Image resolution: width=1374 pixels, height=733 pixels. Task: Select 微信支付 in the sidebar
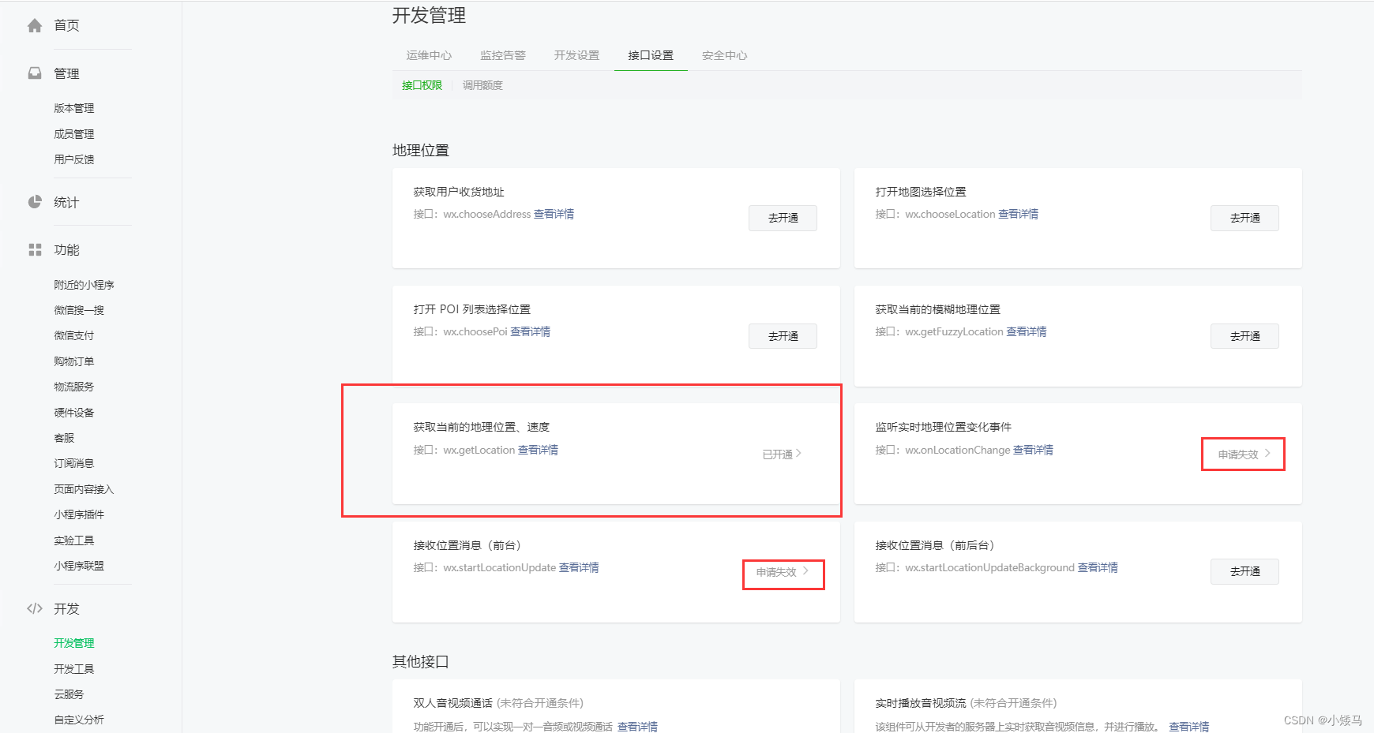73,335
